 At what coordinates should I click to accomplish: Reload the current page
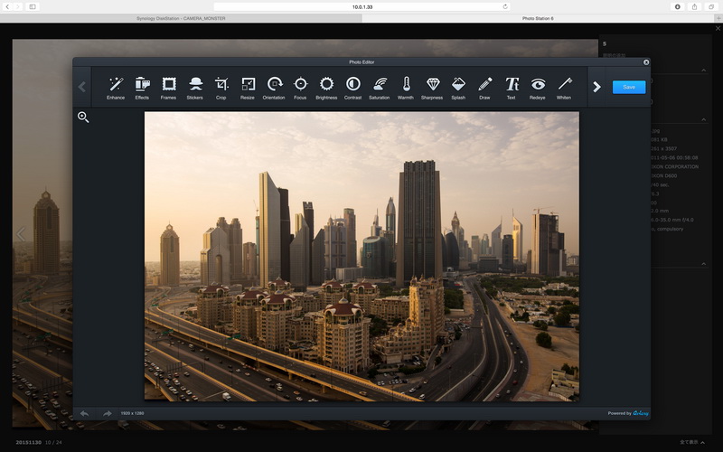click(505, 7)
